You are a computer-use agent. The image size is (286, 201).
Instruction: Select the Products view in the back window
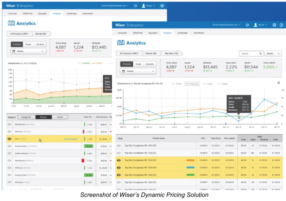(x=17, y=44)
